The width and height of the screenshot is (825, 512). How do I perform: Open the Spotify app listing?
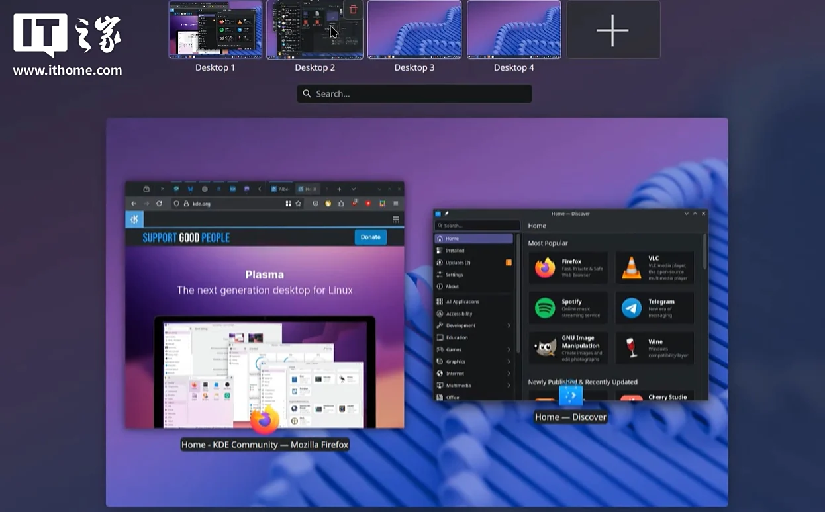coord(567,308)
